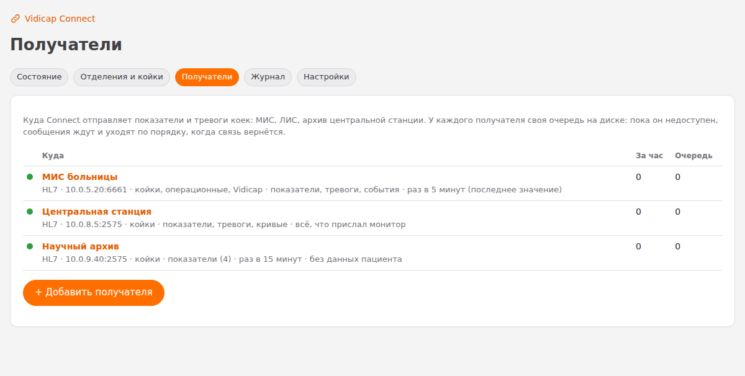Click the Очередь value for Центральная станция
Viewport: 745px width, 376px height.
[x=678, y=212]
